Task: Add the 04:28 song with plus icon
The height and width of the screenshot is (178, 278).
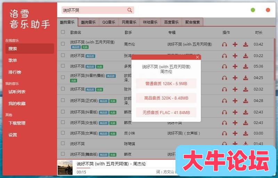Action: click(x=235, y=101)
